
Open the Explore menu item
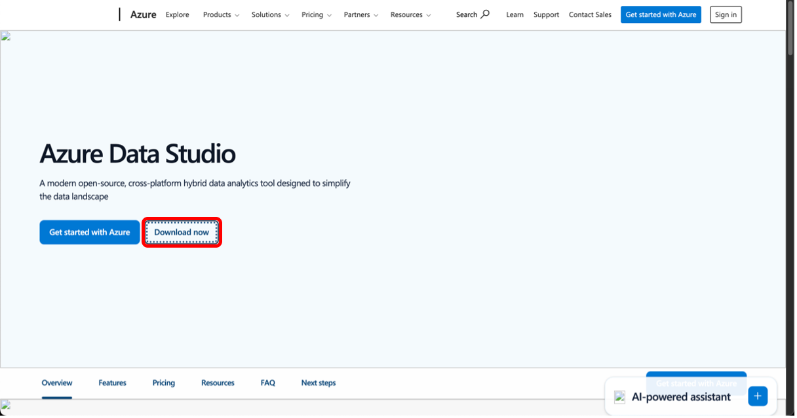[x=177, y=14]
